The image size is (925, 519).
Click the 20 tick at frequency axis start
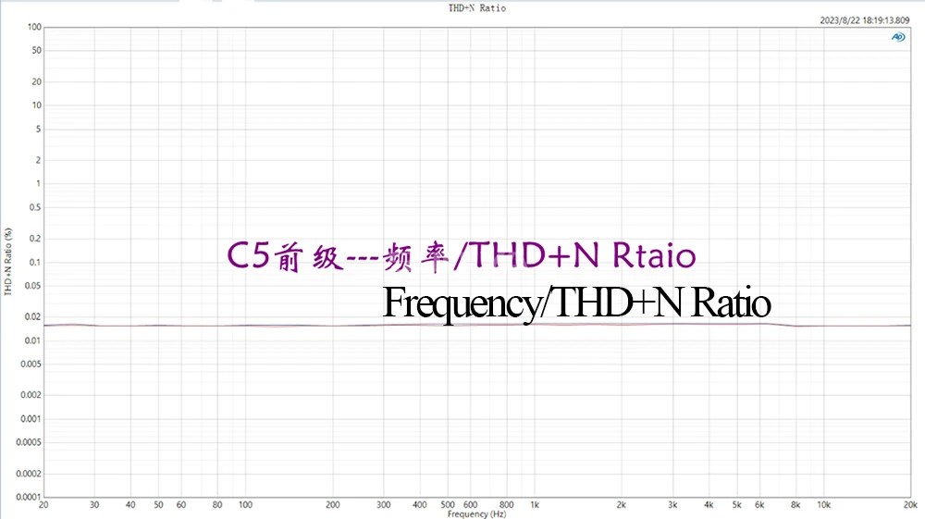[x=43, y=505]
